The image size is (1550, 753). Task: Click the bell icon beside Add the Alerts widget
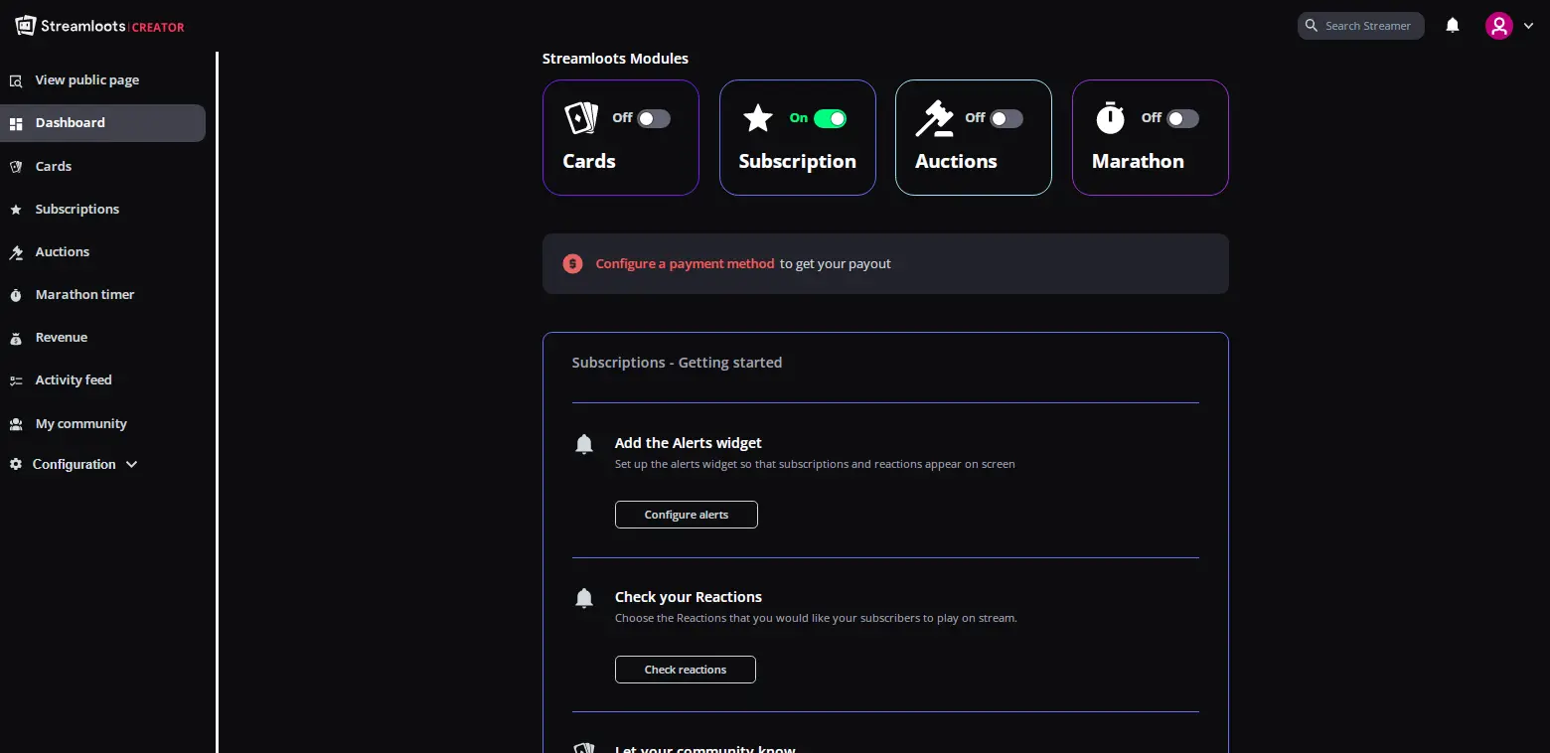(584, 444)
